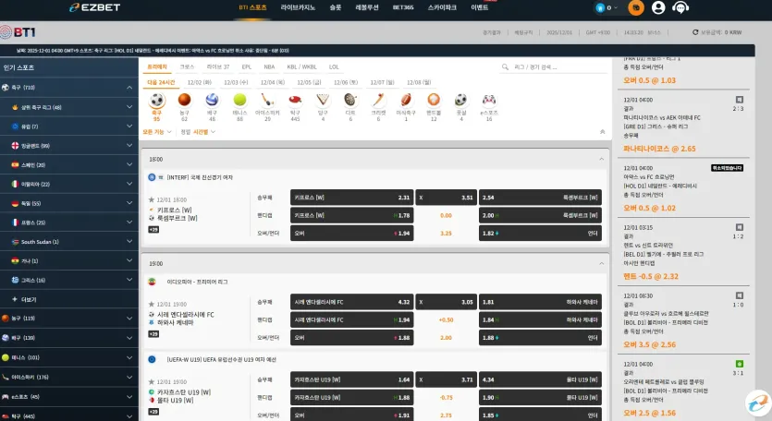Open the headset live chat icon

pos(680,7)
